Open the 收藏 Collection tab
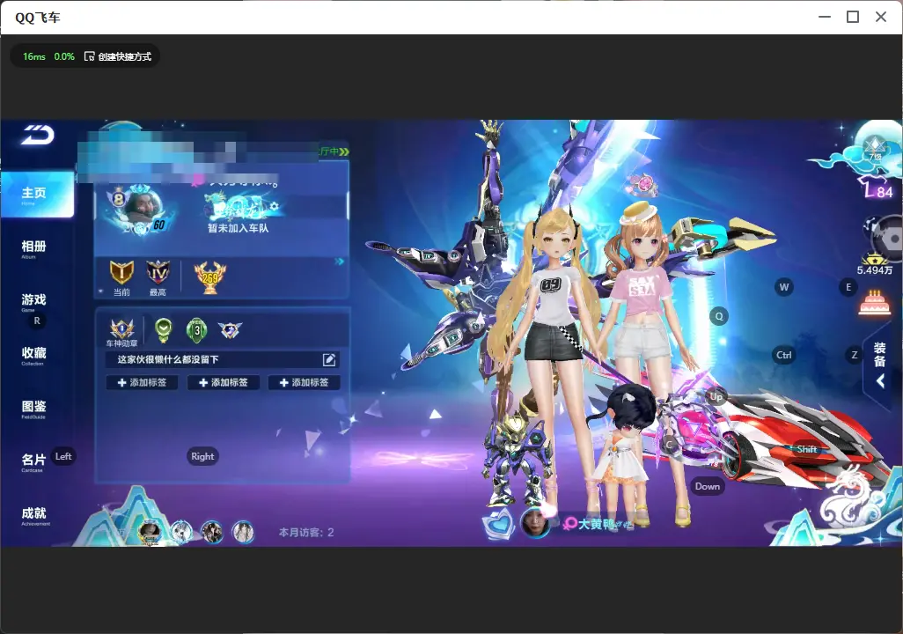Viewport: 903px width, 634px height. click(x=33, y=356)
